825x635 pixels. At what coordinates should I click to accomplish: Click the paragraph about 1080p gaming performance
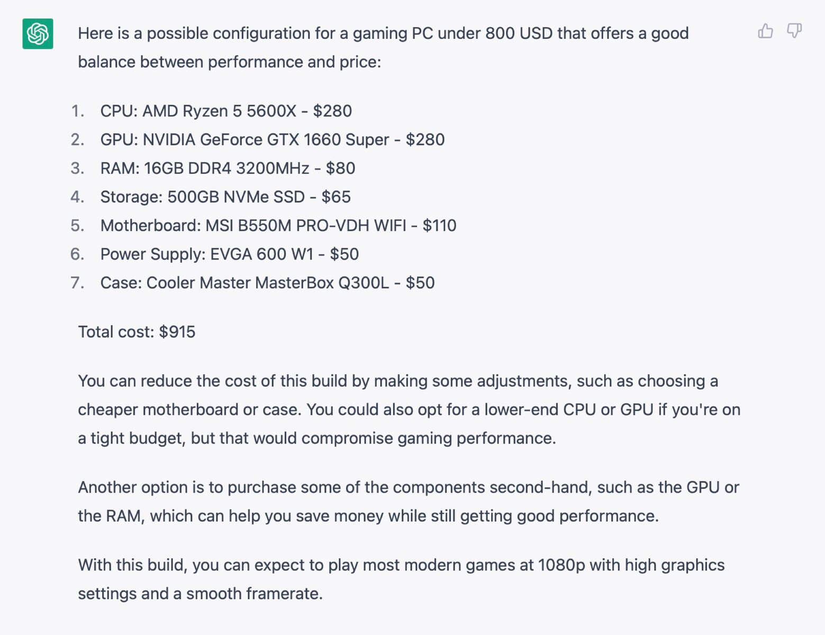click(401, 579)
